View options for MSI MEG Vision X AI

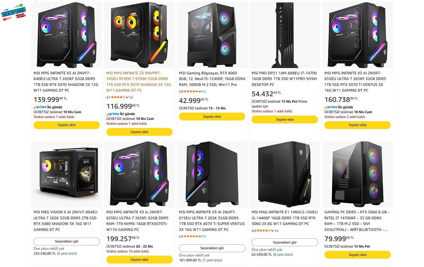pos(67,241)
